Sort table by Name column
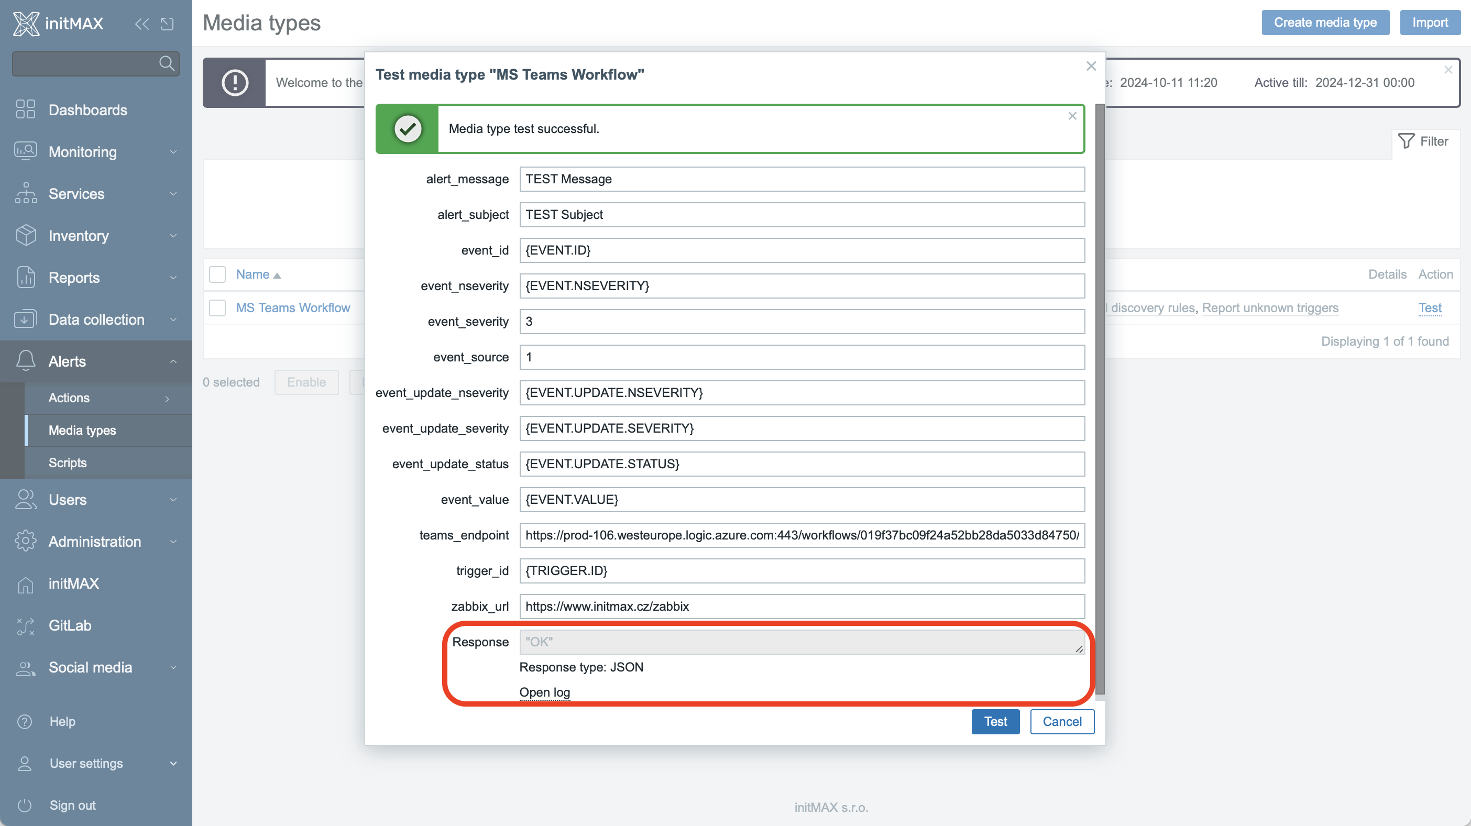This screenshot has height=826, width=1471. 258,274
